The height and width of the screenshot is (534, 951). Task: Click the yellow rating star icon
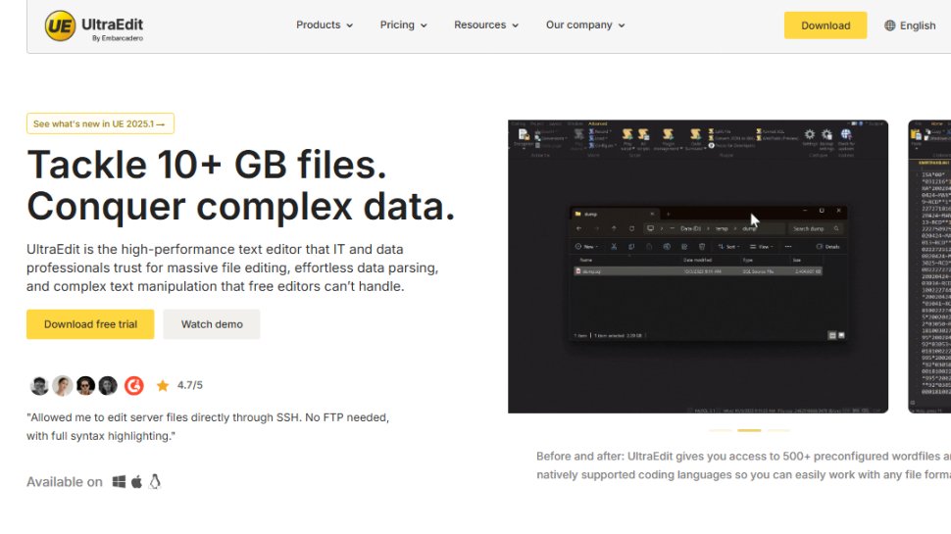[x=163, y=385]
